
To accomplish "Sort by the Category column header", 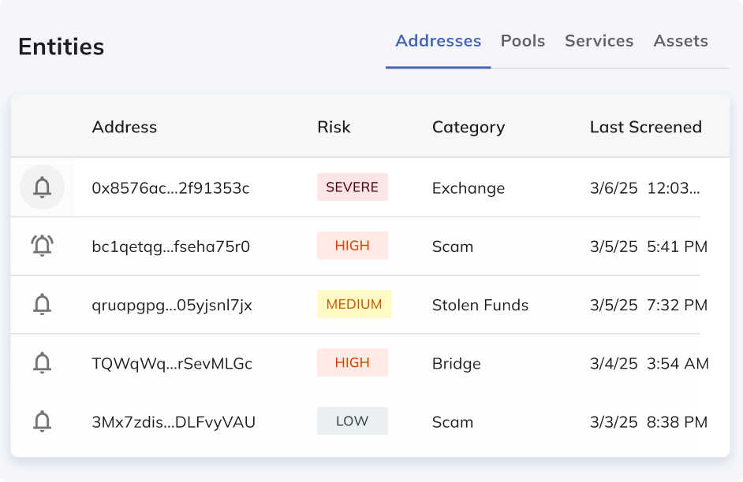I will pyautogui.click(x=468, y=127).
